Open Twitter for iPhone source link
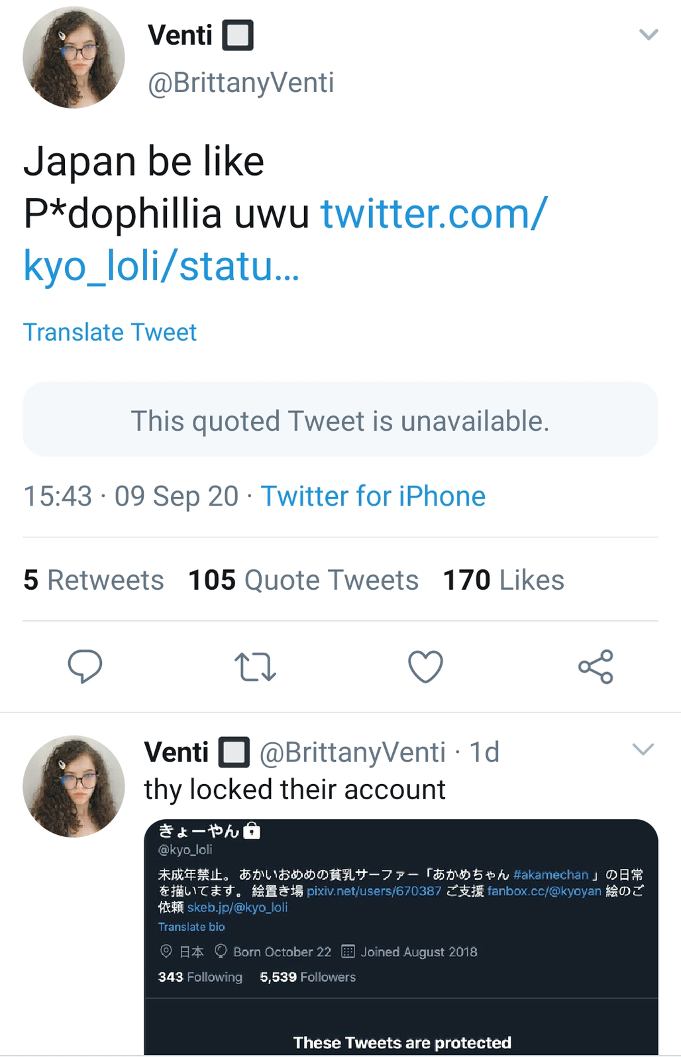The width and height of the screenshot is (681, 1057). pyautogui.click(x=373, y=496)
